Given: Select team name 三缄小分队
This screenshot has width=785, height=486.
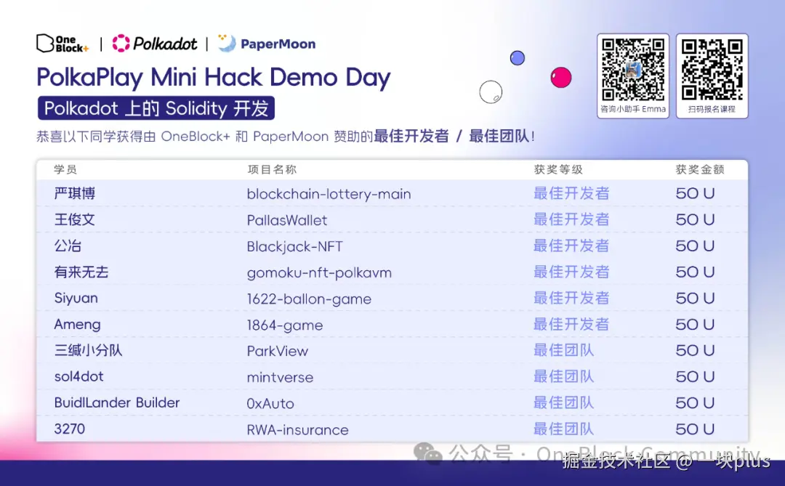Looking at the screenshot, I should tap(88, 350).
